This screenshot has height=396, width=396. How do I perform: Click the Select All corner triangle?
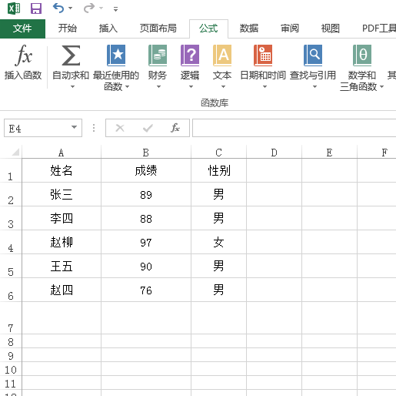(15, 152)
